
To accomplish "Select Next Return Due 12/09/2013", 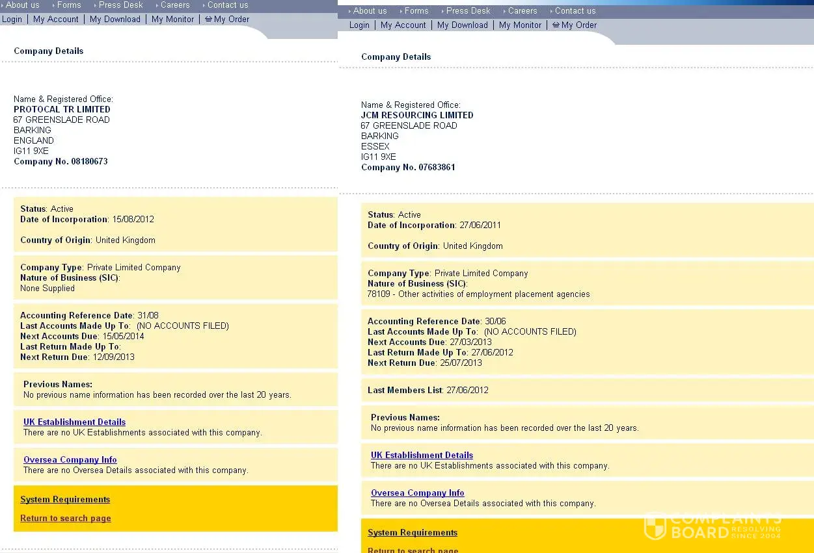I will click(x=77, y=357).
